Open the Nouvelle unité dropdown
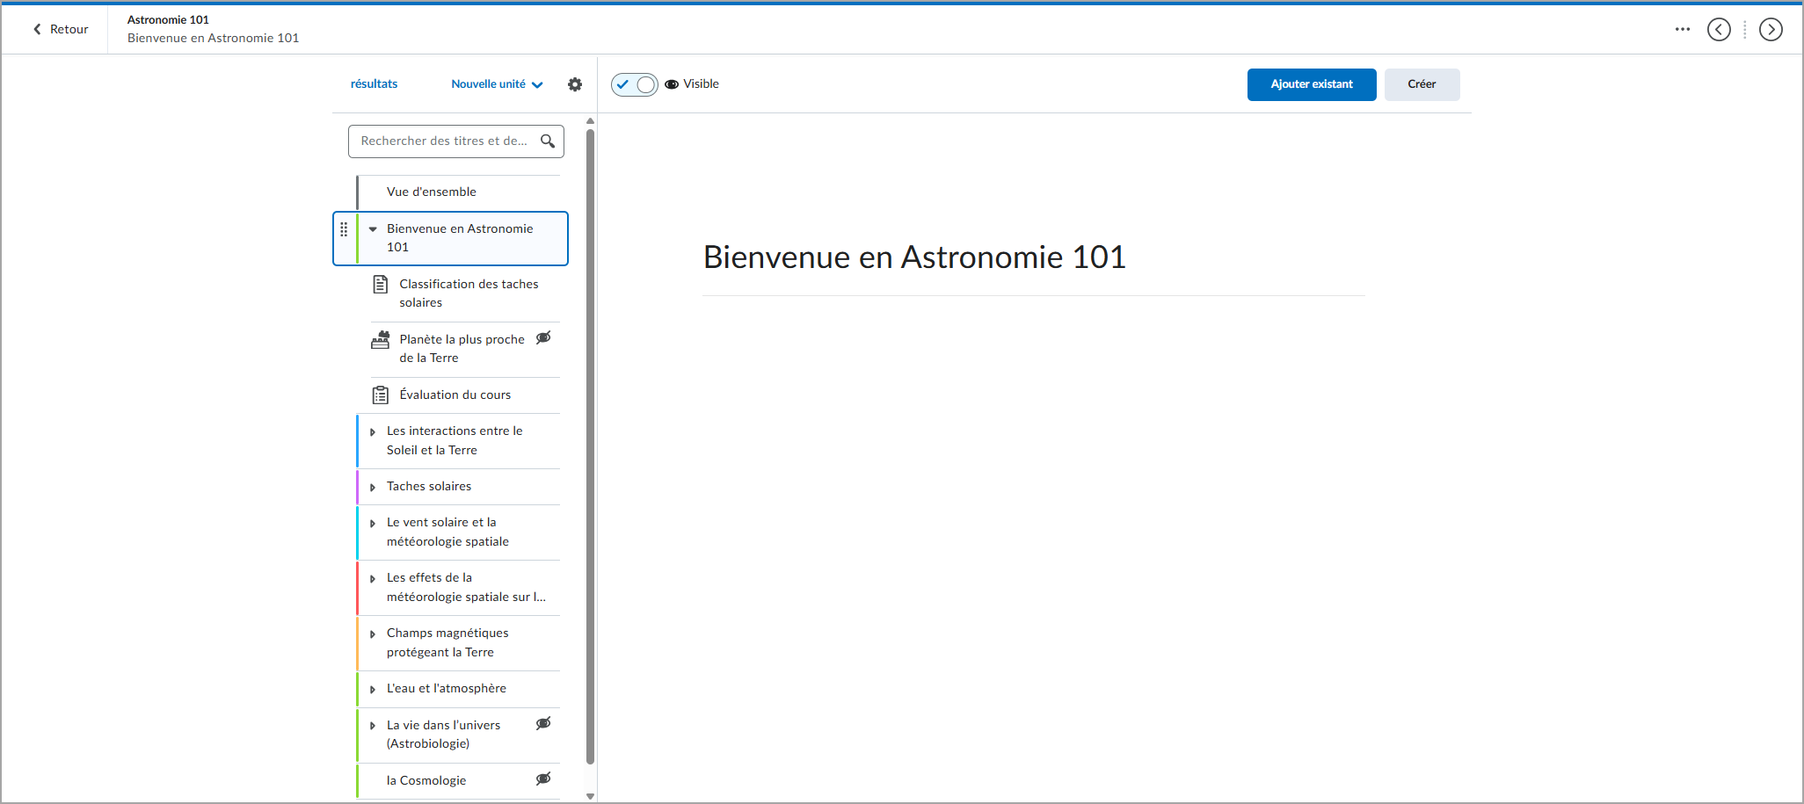 [x=498, y=84]
